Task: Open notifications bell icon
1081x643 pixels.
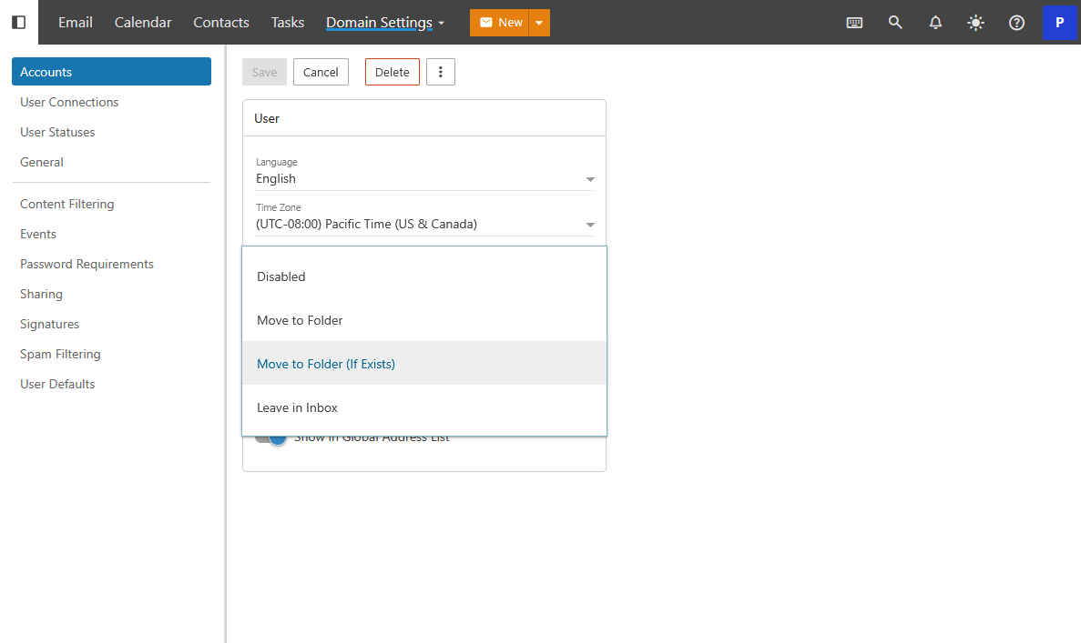Action: (935, 23)
